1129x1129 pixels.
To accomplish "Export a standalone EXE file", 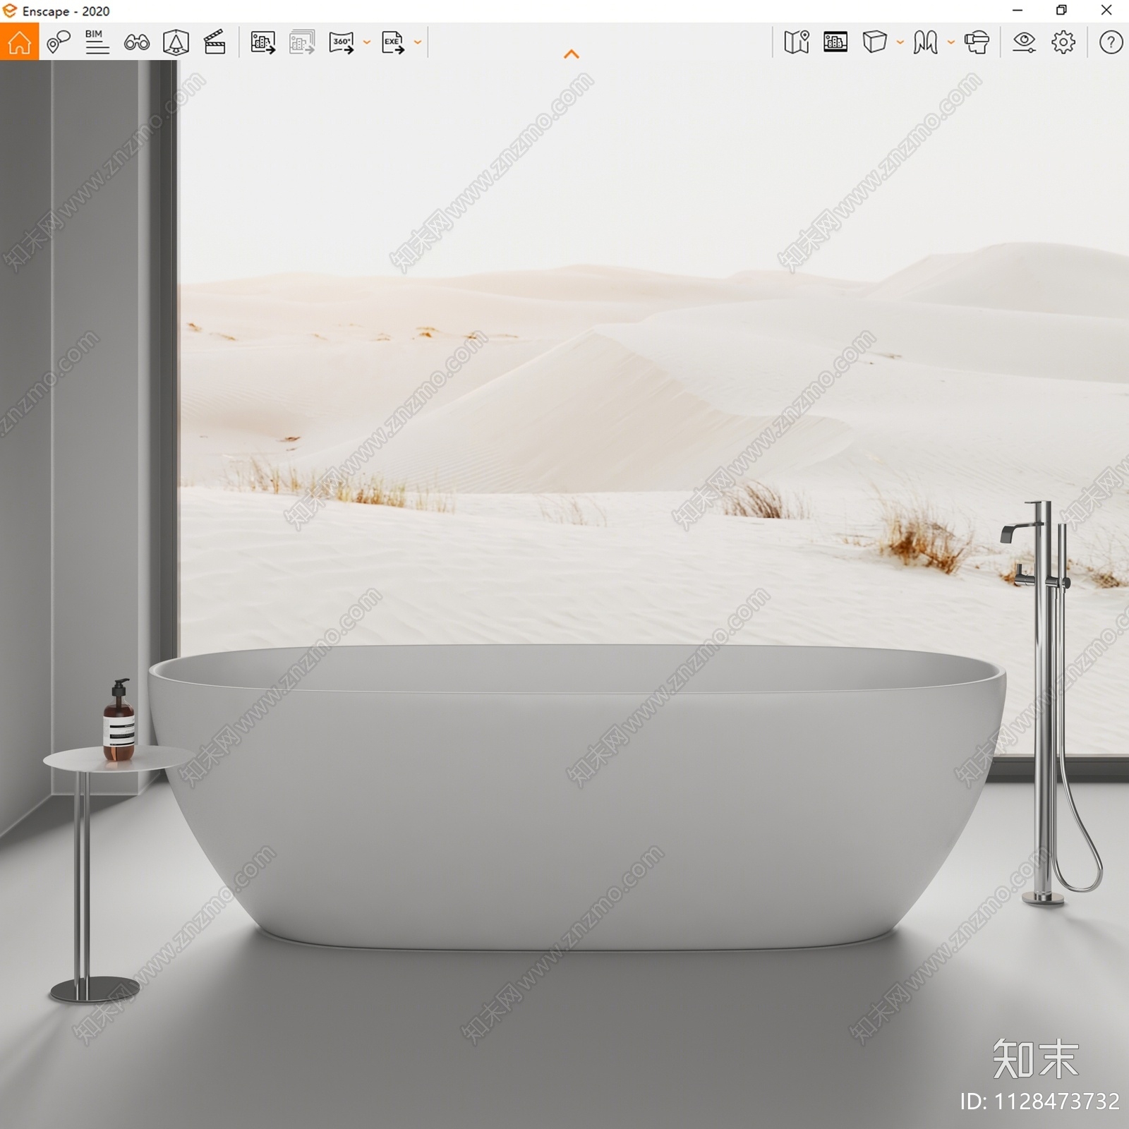I will coord(393,42).
